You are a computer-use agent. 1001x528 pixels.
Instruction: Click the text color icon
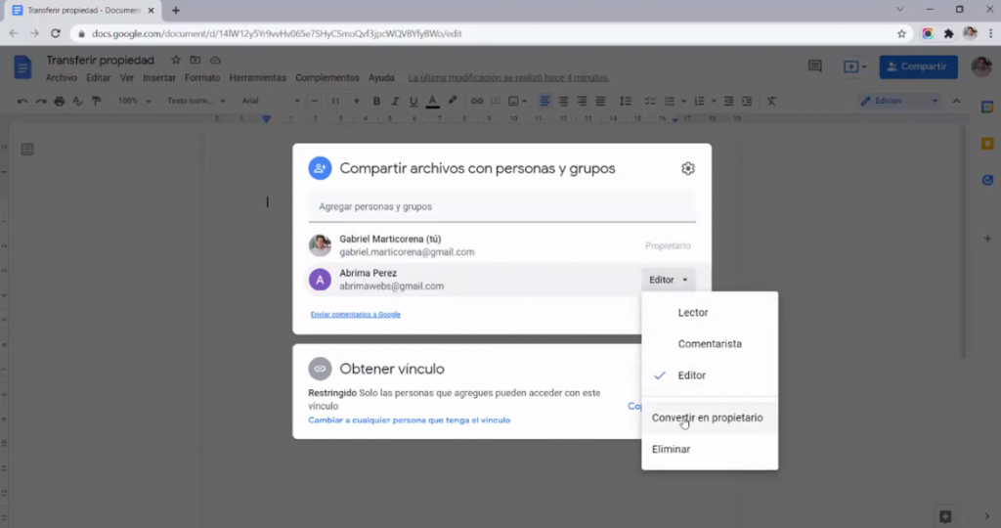[x=432, y=101]
